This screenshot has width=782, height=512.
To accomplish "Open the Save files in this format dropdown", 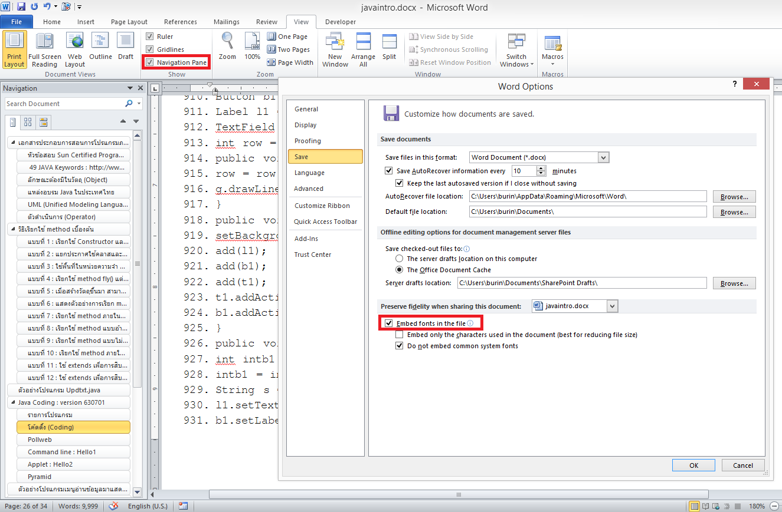I will tap(603, 157).
